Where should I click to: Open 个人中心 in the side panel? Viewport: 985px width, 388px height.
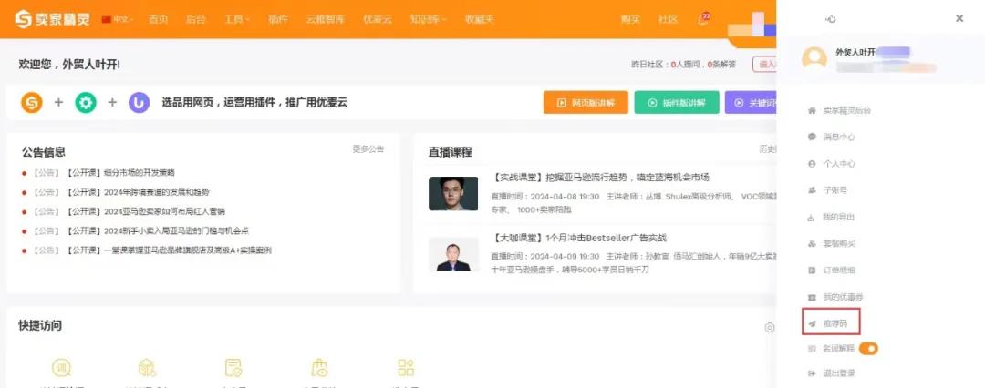tap(839, 163)
